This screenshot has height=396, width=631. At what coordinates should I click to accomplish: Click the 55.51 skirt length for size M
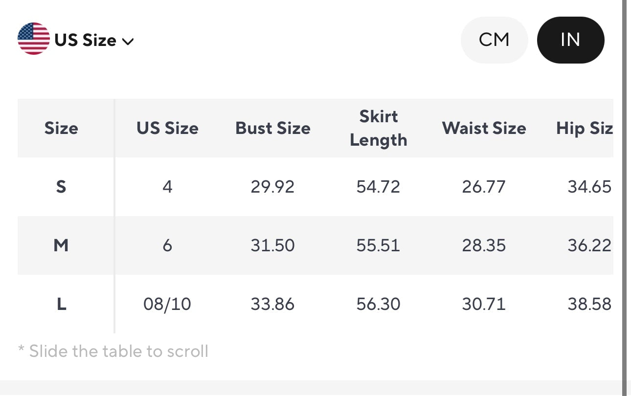(378, 245)
